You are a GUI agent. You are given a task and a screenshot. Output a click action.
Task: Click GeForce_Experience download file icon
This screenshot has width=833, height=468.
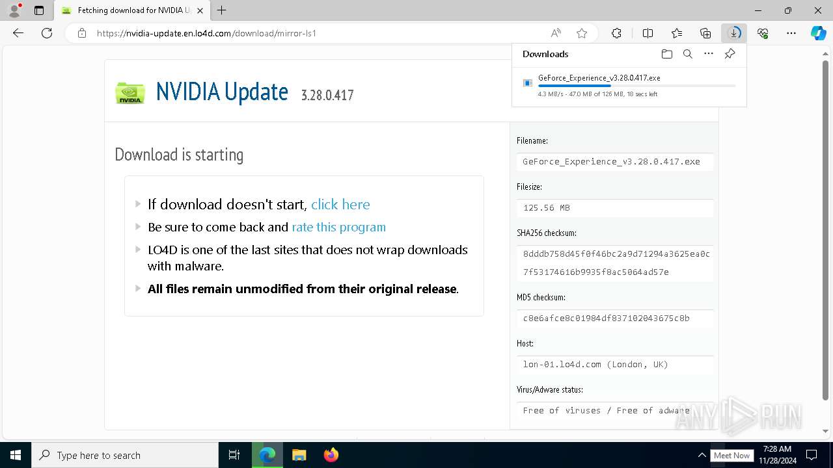pos(528,83)
